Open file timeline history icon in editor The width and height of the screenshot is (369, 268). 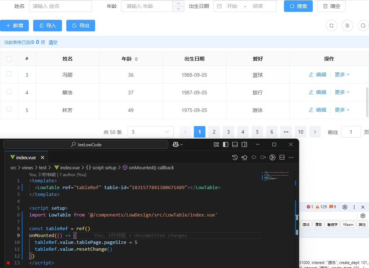[235, 157]
